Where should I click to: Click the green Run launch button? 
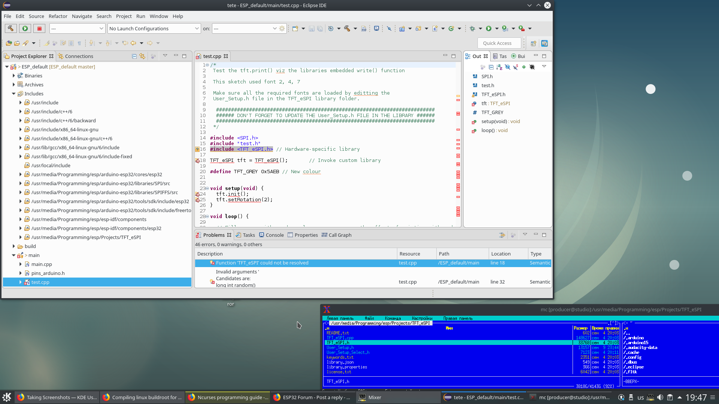coord(25,28)
